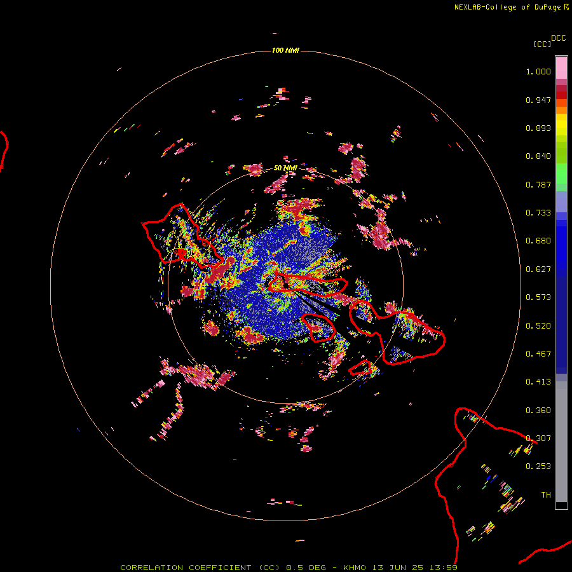Click the TH threshold label
Screen dimensions: 572x572
point(546,495)
